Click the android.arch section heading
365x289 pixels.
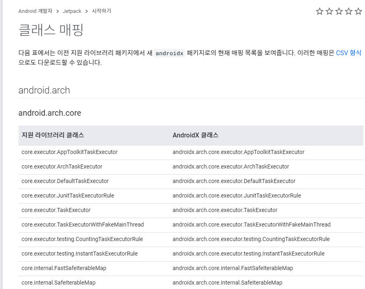pos(44,90)
